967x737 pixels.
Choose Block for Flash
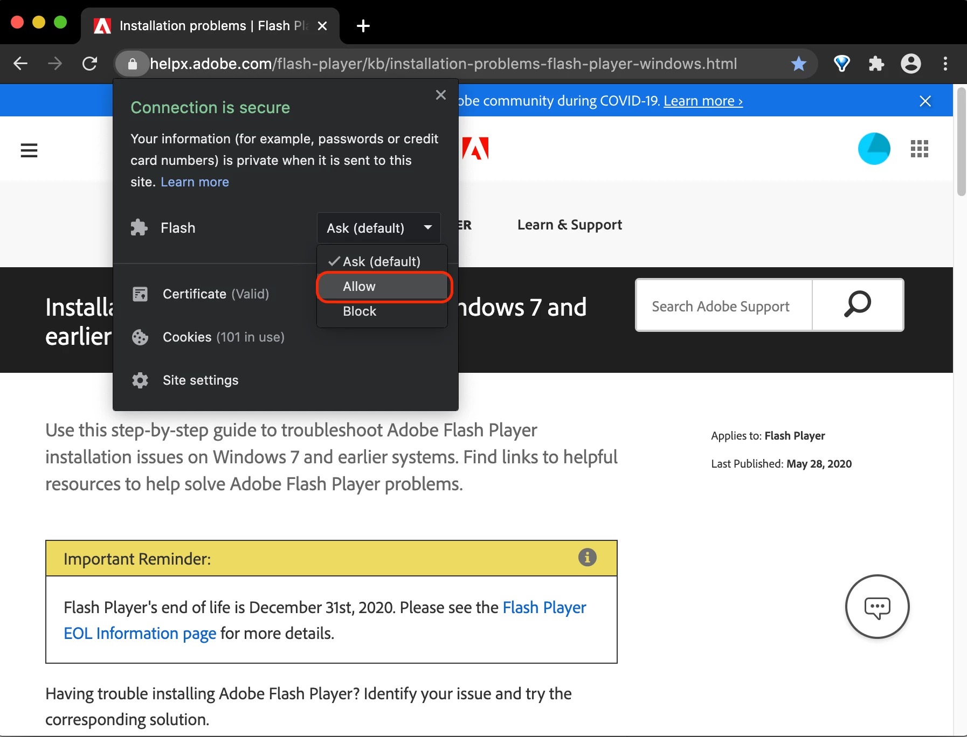[x=382, y=311]
